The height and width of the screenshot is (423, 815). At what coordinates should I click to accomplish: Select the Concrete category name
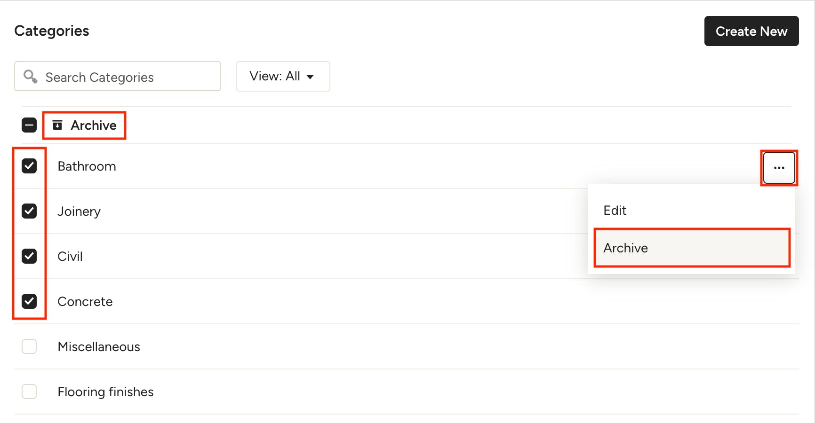click(x=85, y=302)
